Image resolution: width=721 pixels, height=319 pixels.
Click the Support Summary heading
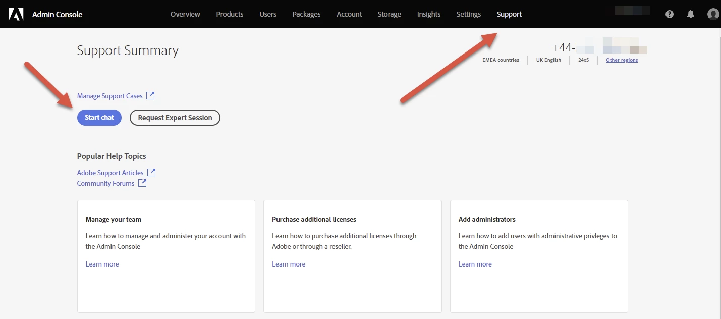pos(128,50)
